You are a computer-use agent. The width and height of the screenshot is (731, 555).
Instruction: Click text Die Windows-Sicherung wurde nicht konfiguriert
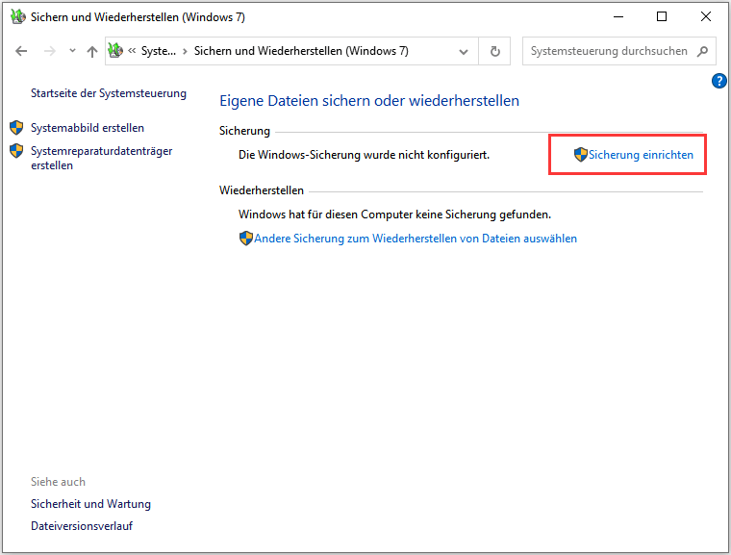[365, 155]
